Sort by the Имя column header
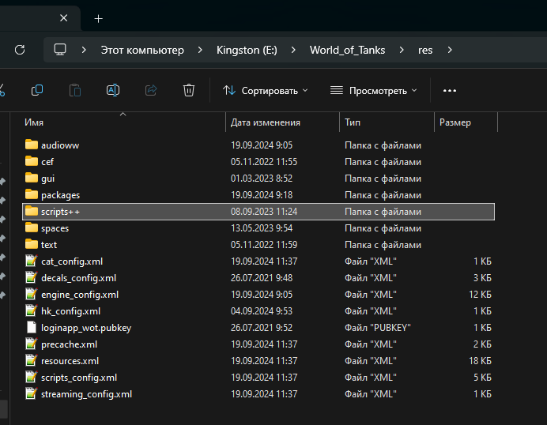This screenshot has width=547, height=425. click(34, 122)
